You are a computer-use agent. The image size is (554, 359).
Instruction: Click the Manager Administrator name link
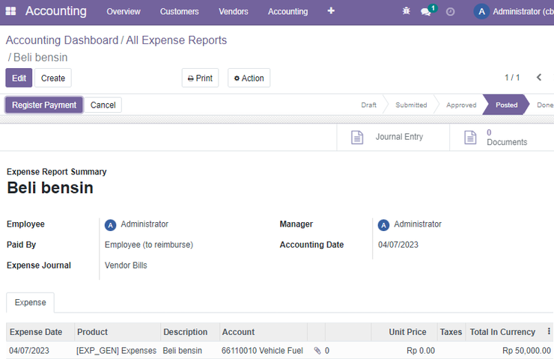[418, 224]
